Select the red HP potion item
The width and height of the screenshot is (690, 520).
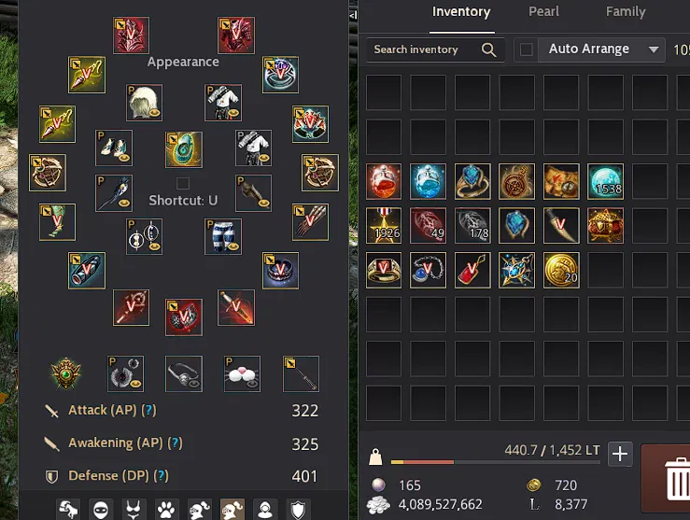click(384, 181)
